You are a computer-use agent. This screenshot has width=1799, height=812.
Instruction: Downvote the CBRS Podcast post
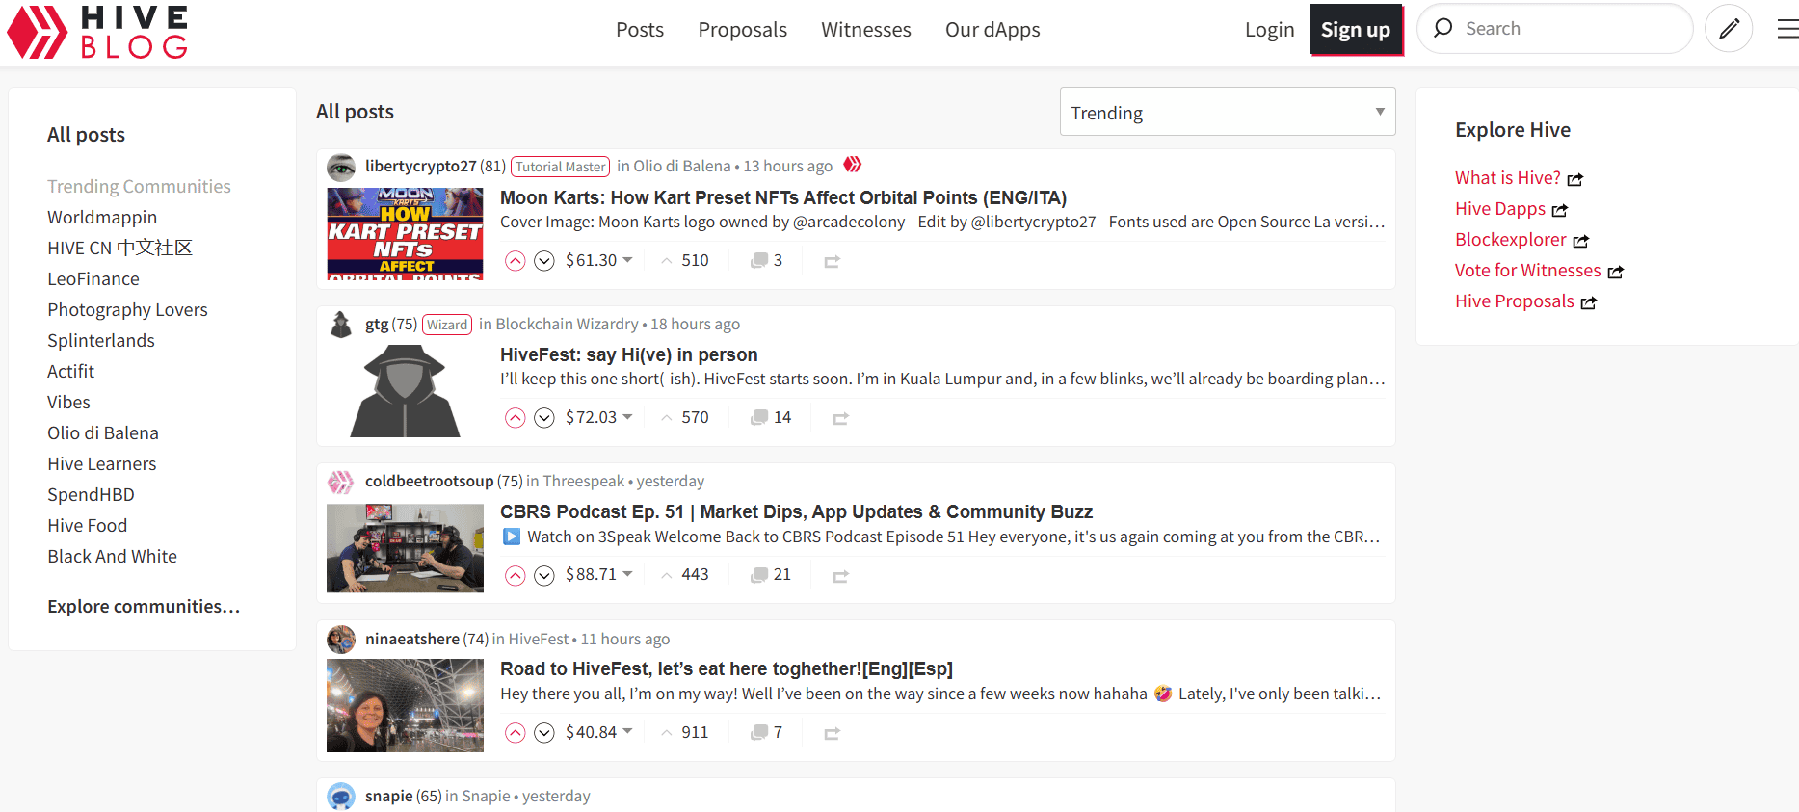544,576
